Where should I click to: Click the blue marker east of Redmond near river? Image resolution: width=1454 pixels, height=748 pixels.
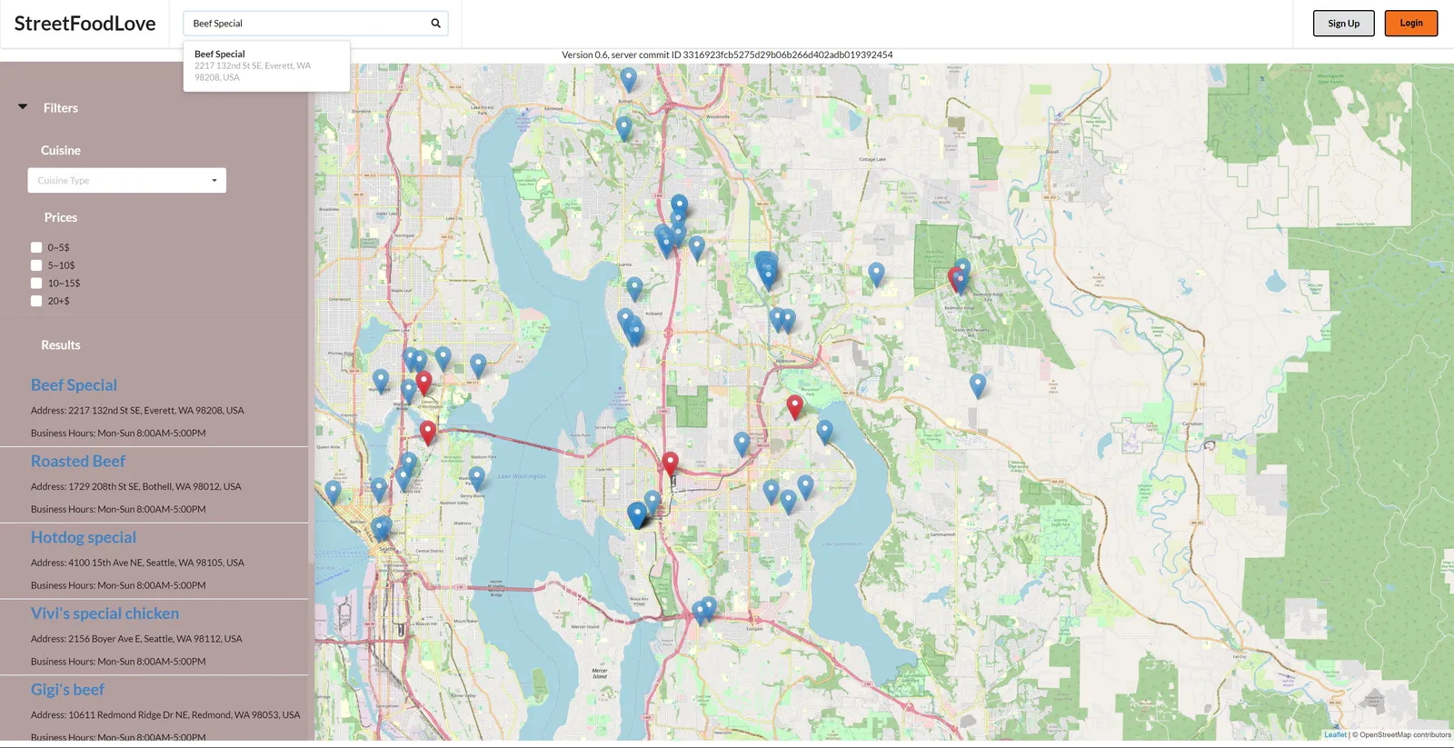coord(977,385)
